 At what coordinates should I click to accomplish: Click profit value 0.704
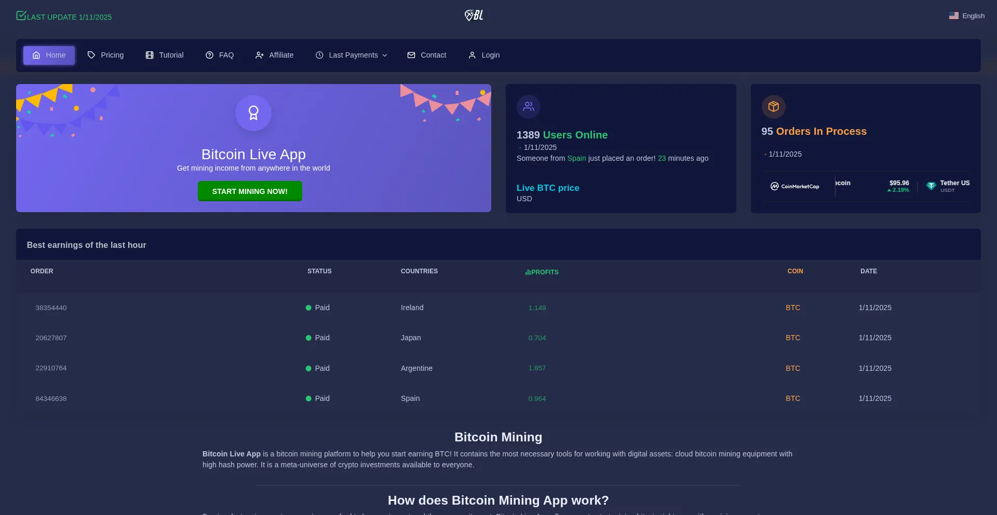pyautogui.click(x=537, y=338)
